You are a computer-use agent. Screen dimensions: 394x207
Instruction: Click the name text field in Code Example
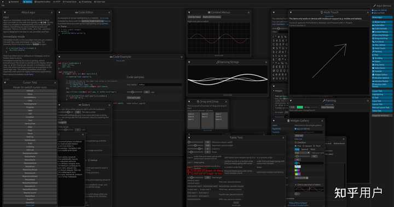[x=160, y=85]
